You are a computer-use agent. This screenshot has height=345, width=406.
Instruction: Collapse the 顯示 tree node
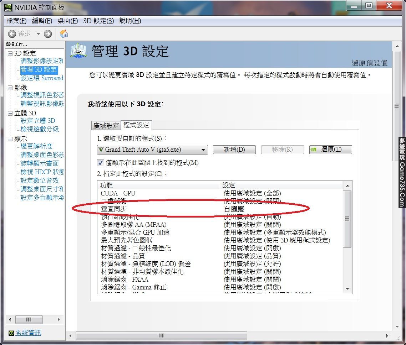pyautogui.click(x=10, y=139)
